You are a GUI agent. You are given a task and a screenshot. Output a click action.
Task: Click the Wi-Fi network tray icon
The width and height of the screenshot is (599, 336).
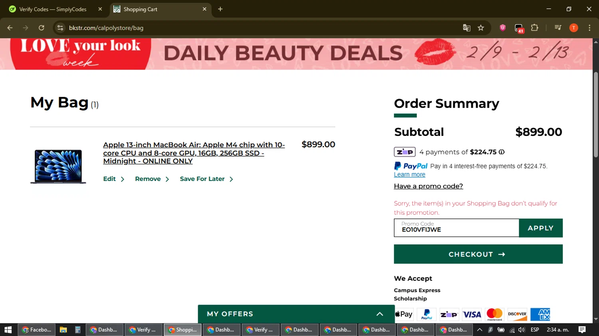(x=512, y=330)
